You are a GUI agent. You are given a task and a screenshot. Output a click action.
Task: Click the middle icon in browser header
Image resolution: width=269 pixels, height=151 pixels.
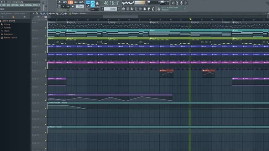pyautogui.click(x=13, y=17)
